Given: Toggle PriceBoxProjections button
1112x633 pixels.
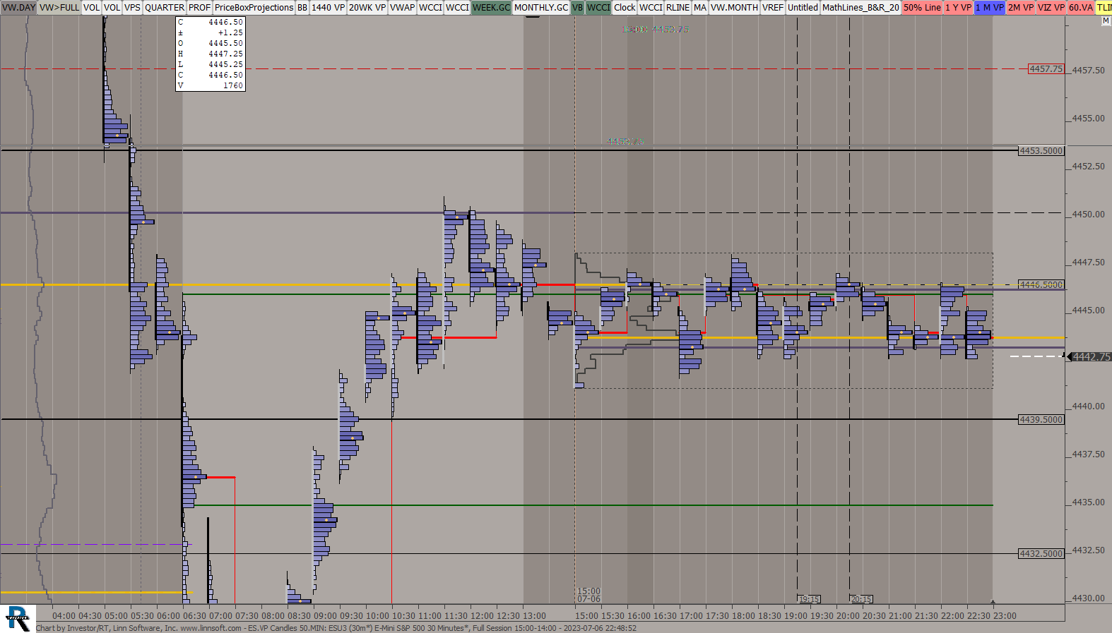Looking at the screenshot, I should 254,7.
